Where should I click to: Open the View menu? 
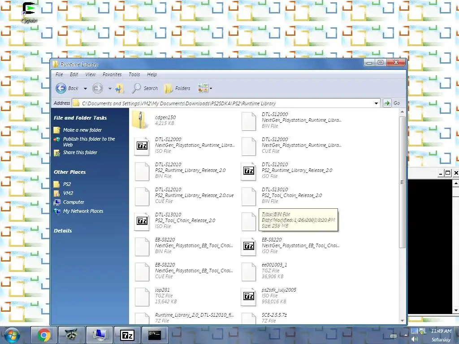pyautogui.click(x=90, y=74)
